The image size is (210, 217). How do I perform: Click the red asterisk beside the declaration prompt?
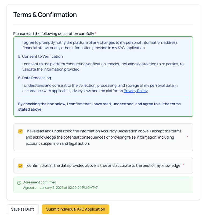[x=95, y=33]
